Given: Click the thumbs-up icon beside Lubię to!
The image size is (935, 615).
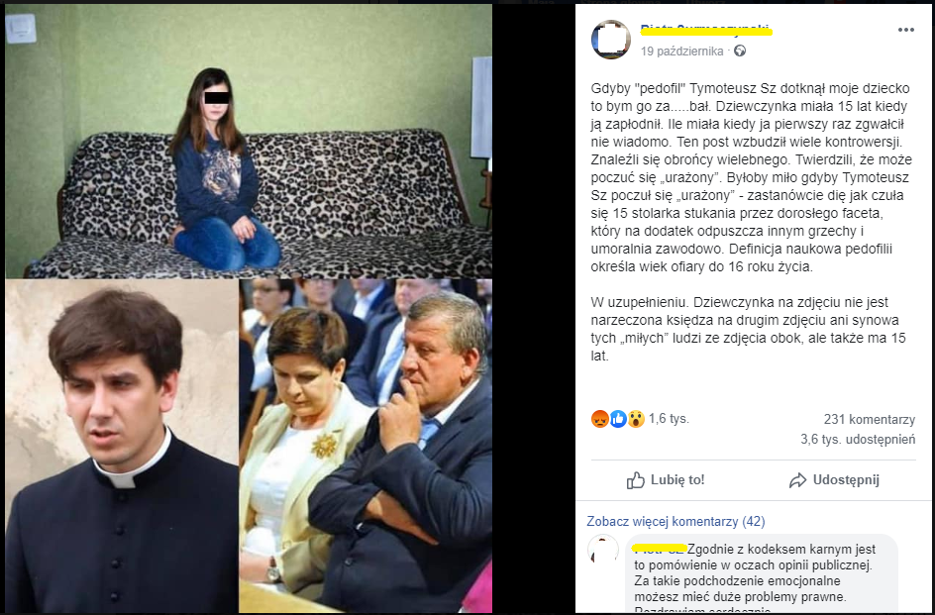Looking at the screenshot, I should click(636, 480).
